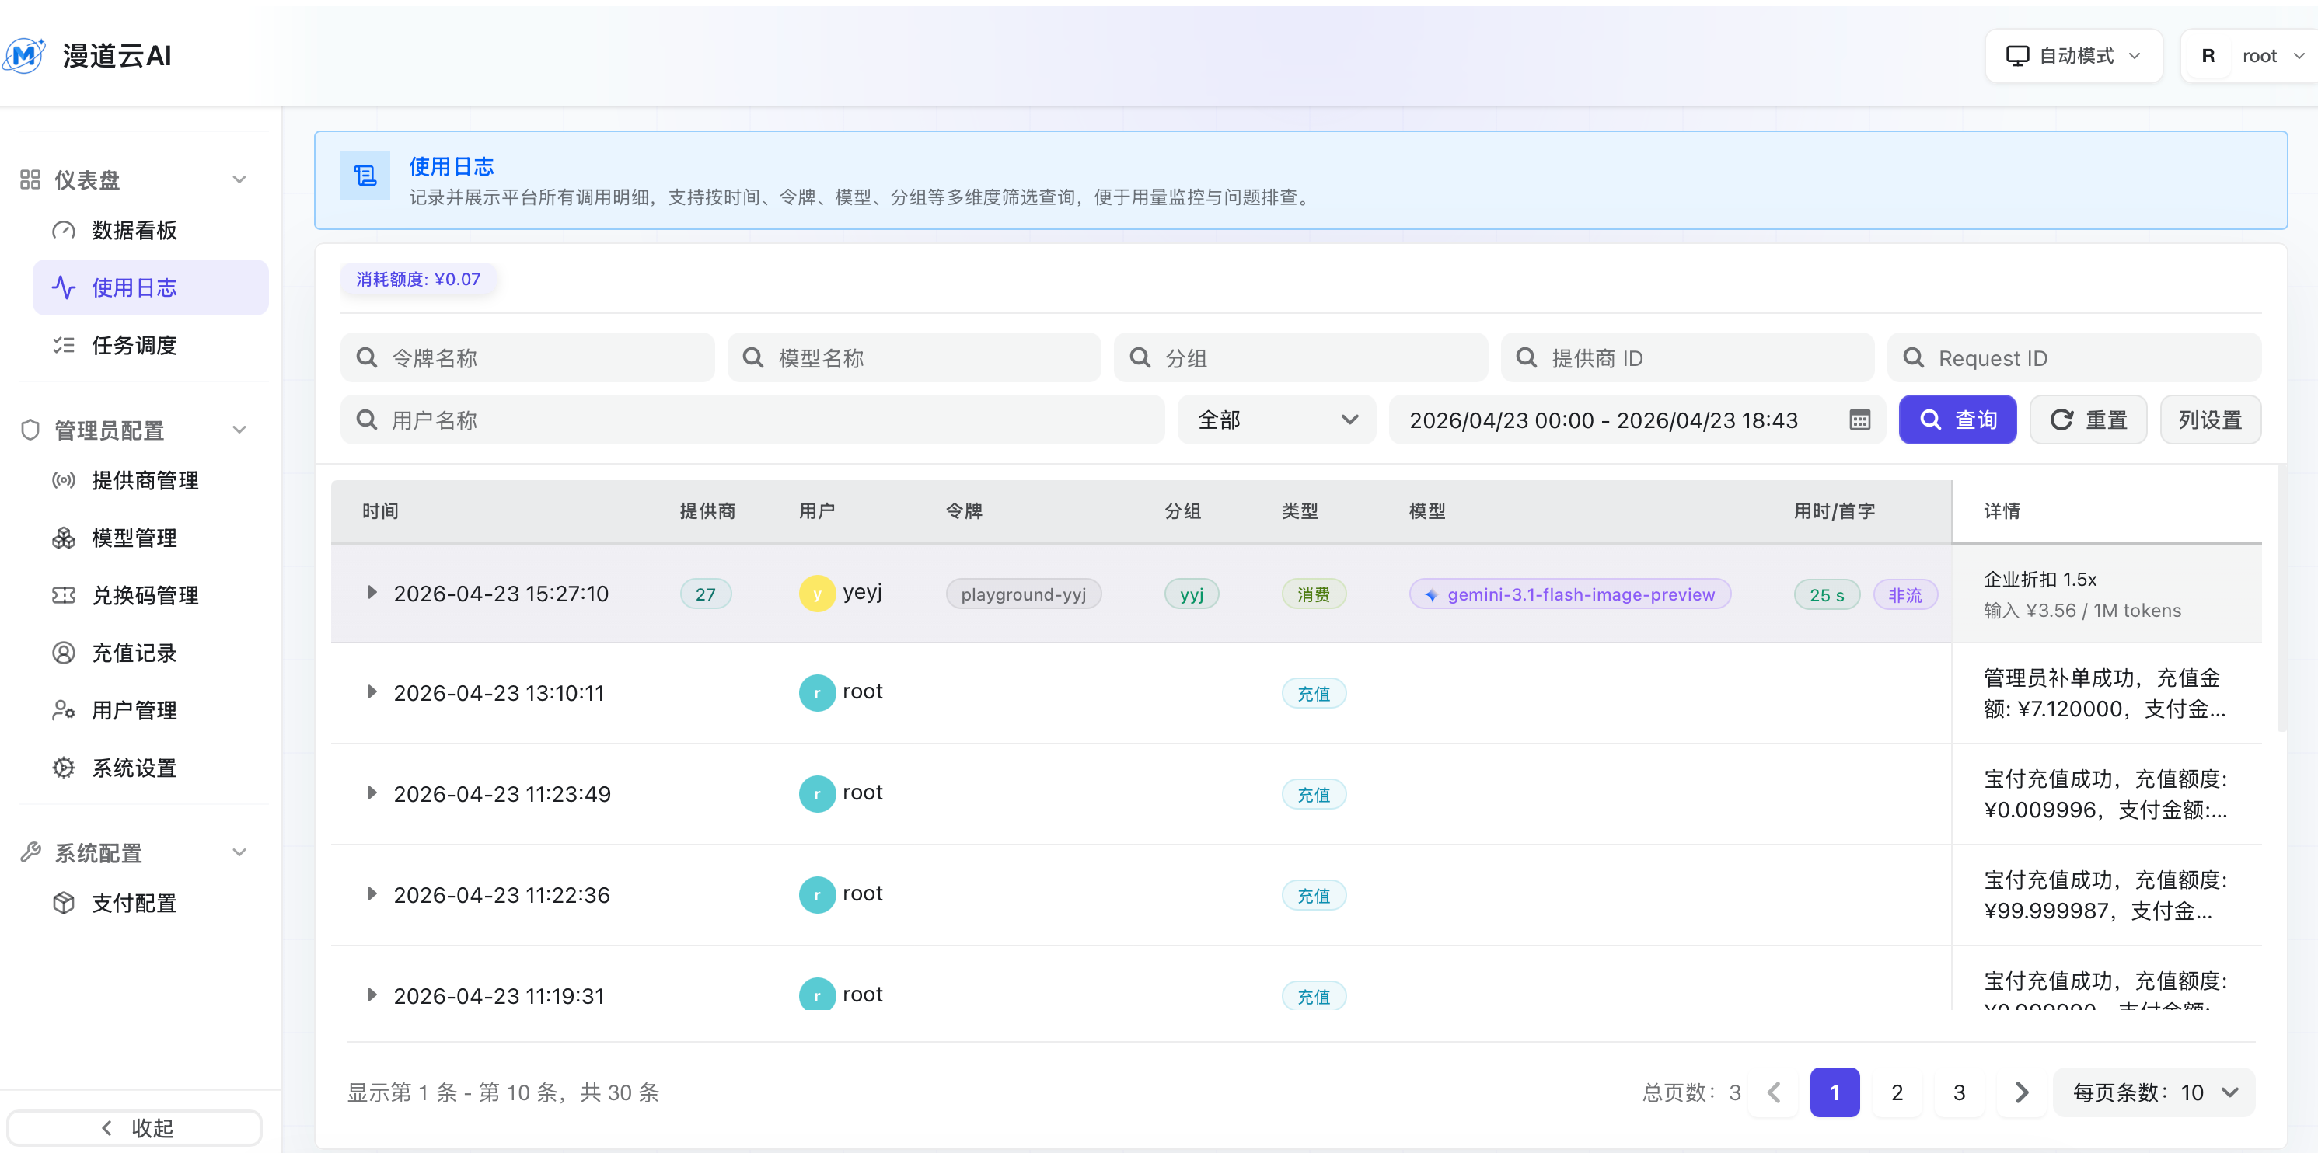The width and height of the screenshot is (2318, 1153).
Task: Click the 兑换码管理 ticket icon
Action: pos(64,595)
